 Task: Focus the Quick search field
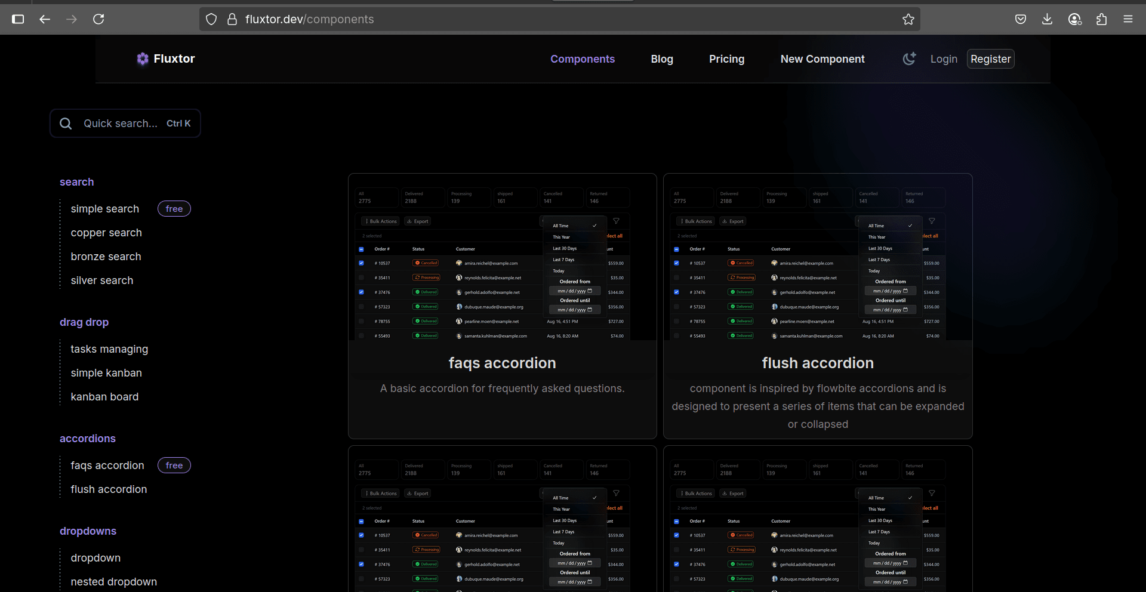[125, 124]
